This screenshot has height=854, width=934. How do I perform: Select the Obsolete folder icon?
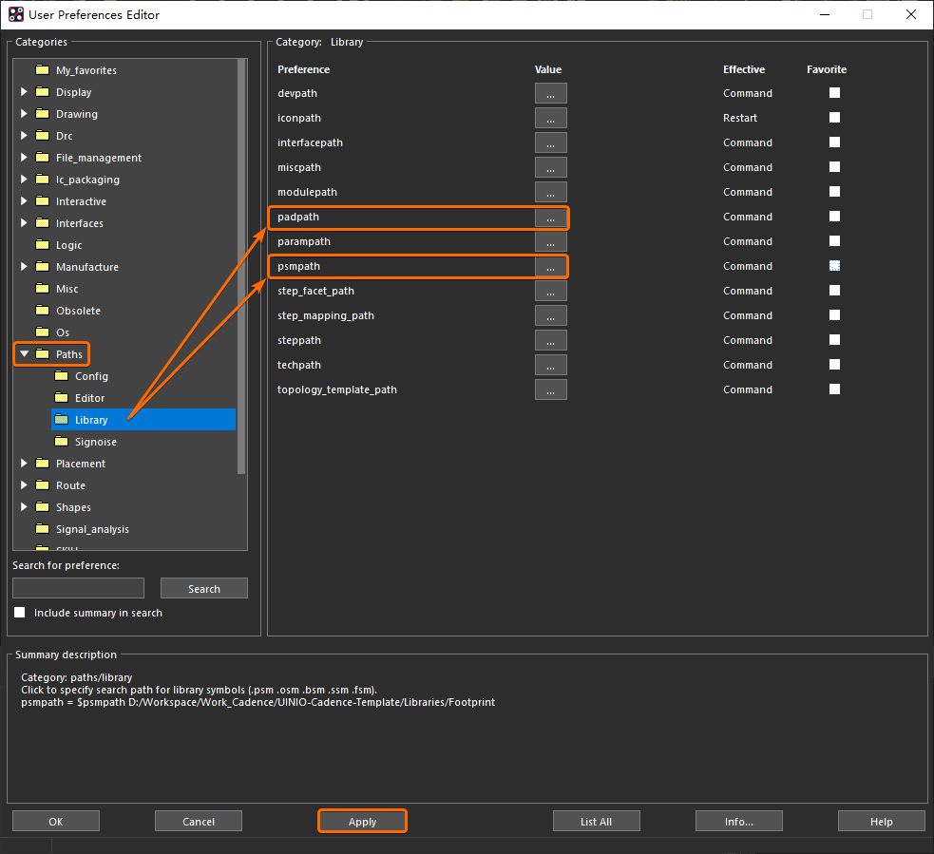pyautogui.click(x=42, y=311)
